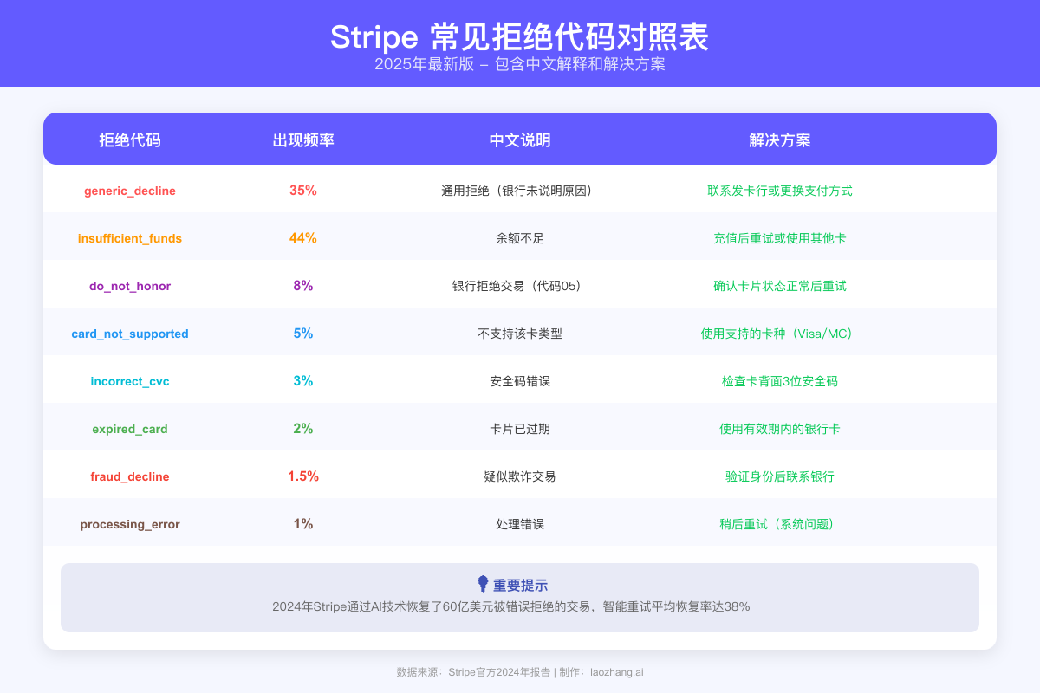
Task: Click the card_not_supported code cell
Action: click(x=130, y=334)
